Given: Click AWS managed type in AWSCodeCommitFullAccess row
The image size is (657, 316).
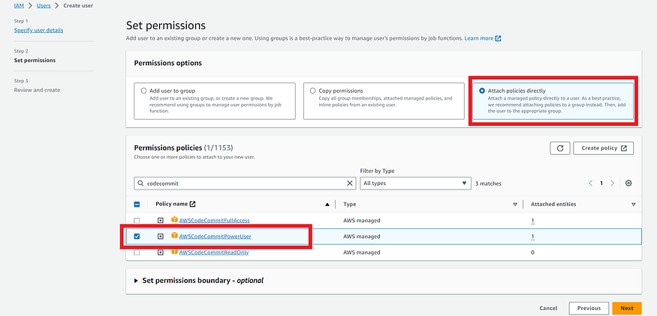Looking at the screenshot, I should point(362,220).
